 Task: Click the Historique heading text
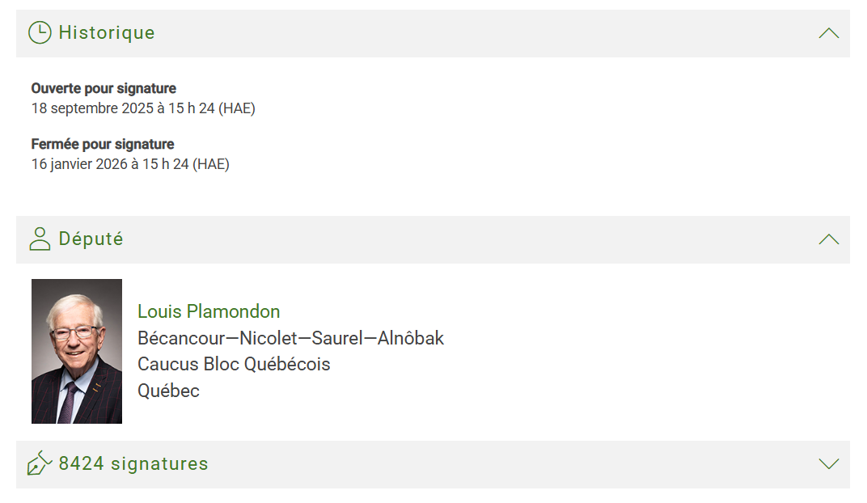click(x=107, y=33)
